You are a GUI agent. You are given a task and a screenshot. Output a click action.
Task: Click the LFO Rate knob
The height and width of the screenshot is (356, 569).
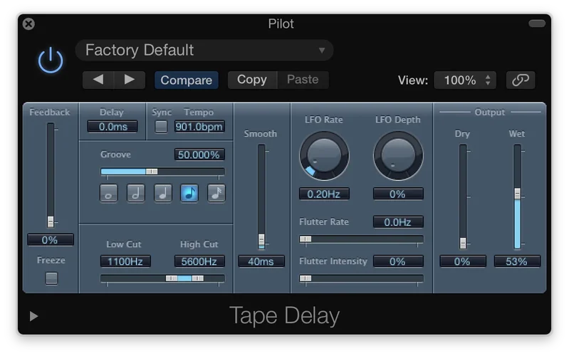pyautogui.click(x=324, y=156)
